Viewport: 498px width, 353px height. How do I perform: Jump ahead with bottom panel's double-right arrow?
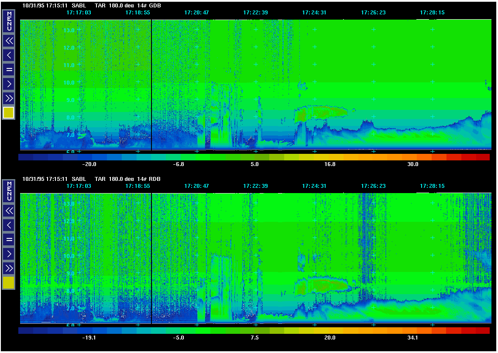coord(9,268)
